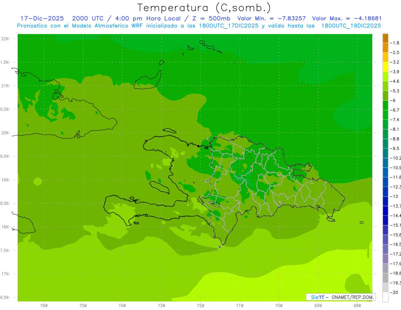The width and height of the screenshot is (401, 310).
Task: Click the "Temperatura (C,somb.)" title
Action: (x=204, y=8)
